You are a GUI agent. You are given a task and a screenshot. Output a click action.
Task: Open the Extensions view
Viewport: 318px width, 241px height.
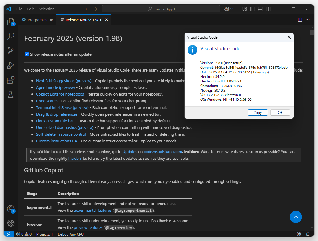(11, 80)
